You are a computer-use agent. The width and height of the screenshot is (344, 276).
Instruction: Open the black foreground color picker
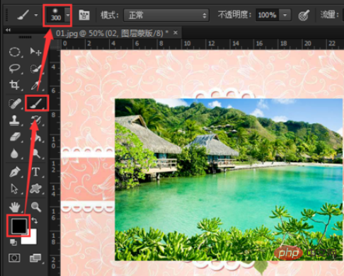pyautogui.click(x=19, y=226)
